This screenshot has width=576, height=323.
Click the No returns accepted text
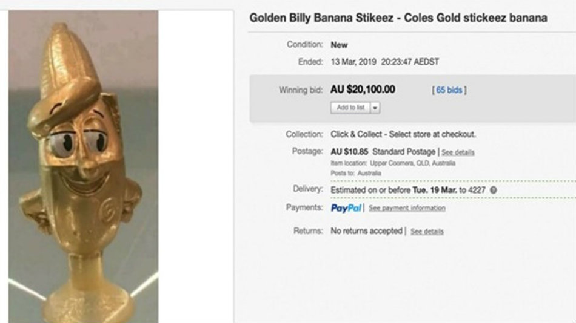[x=366, y=231]
